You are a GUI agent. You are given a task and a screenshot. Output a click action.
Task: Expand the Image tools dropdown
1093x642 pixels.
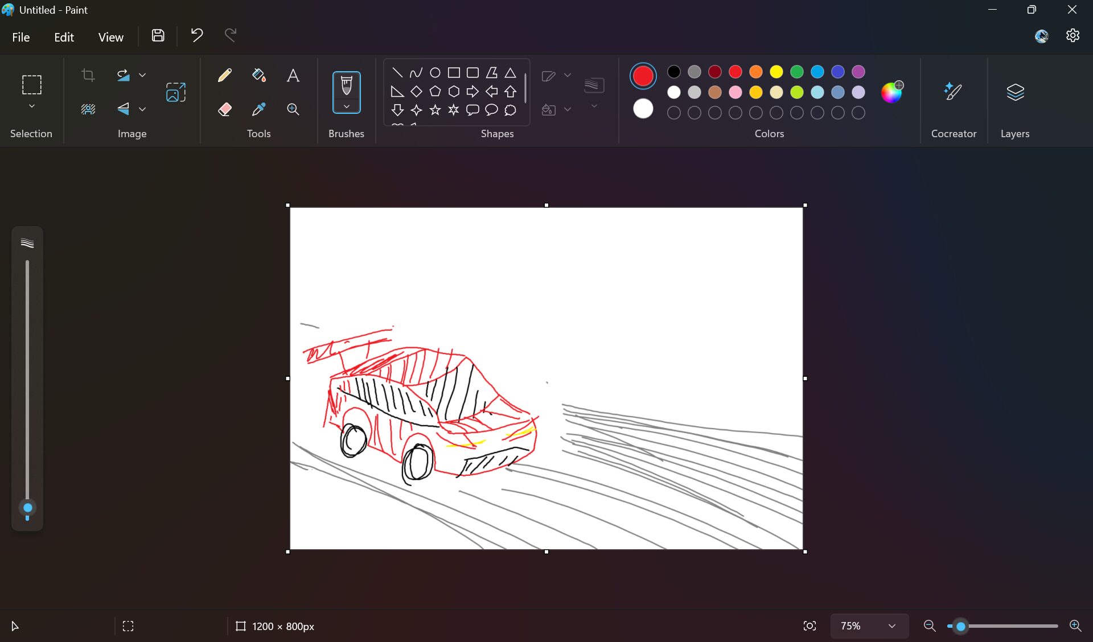pos(141,74)
